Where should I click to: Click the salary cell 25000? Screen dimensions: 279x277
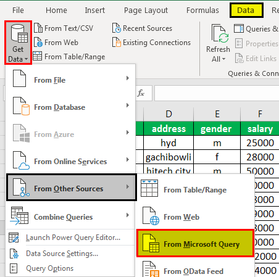(x=260, y=143)
